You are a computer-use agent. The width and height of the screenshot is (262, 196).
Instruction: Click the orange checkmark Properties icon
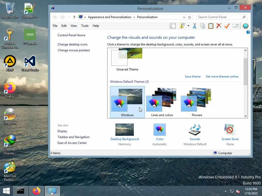(227, 26)
